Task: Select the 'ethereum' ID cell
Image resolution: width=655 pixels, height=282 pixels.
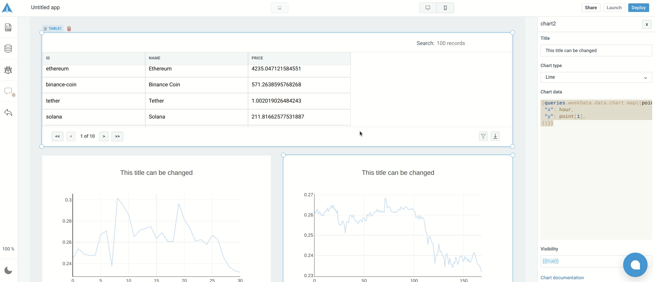Action: 94,70
